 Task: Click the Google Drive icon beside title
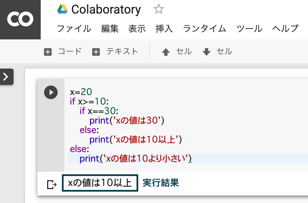[62, 9]
